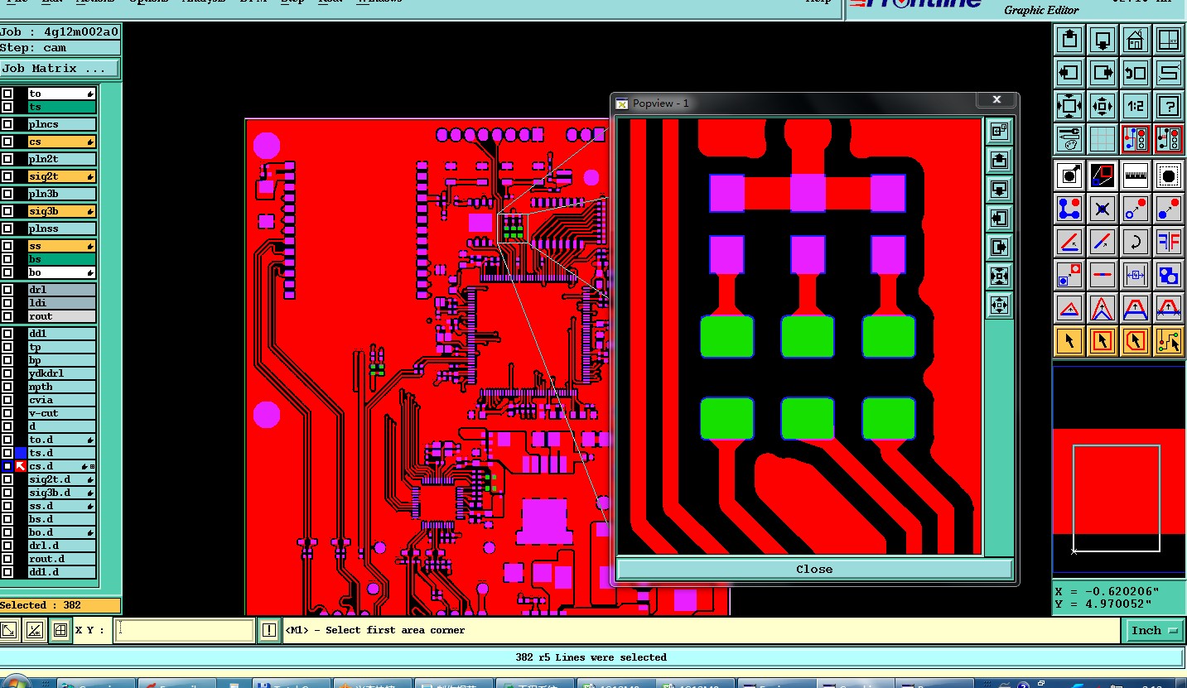Screen dimensions: 1187x688
Task: Select the net selection tool icon
Action: 1168,340
